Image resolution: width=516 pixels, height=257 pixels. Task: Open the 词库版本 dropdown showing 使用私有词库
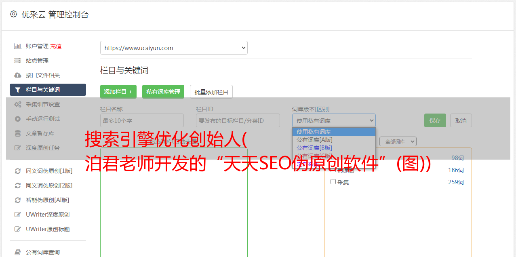[x=334, y=120]
